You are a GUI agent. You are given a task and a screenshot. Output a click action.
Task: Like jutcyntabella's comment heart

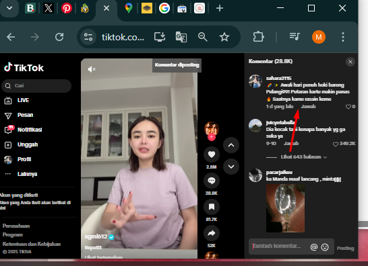[336, 144]
